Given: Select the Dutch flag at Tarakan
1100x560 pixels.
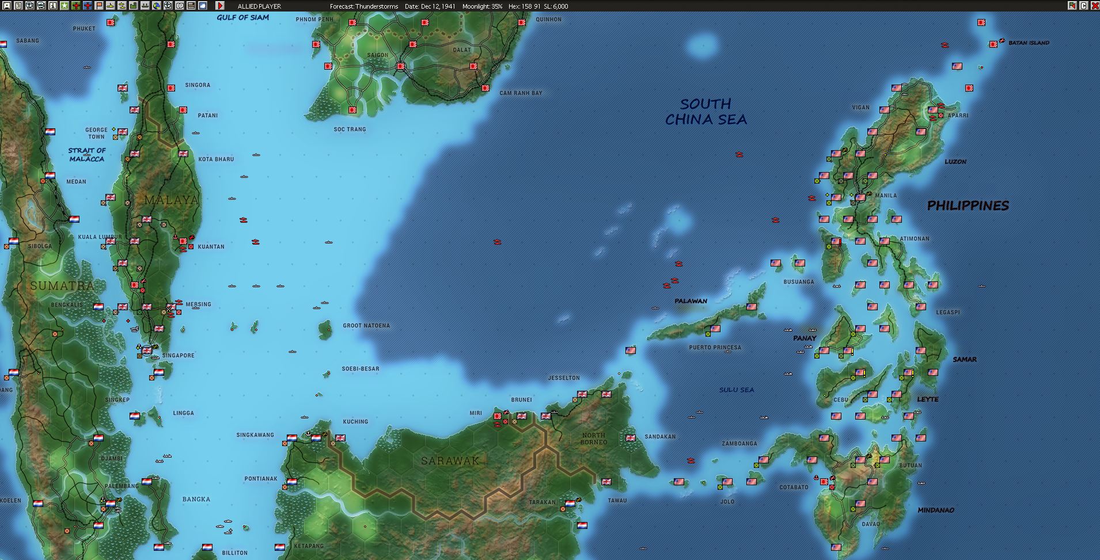Looking at the screenshot, I should click(x=570, y=504).
